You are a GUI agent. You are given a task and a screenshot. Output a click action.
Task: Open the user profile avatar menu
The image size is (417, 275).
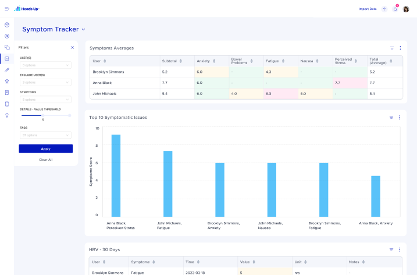(x=406, y=9)
